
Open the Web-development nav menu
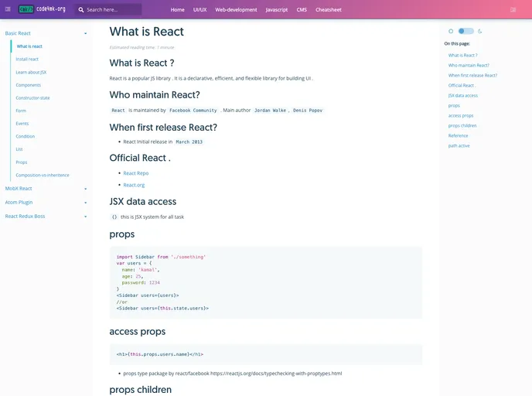[x=236, y=10]
